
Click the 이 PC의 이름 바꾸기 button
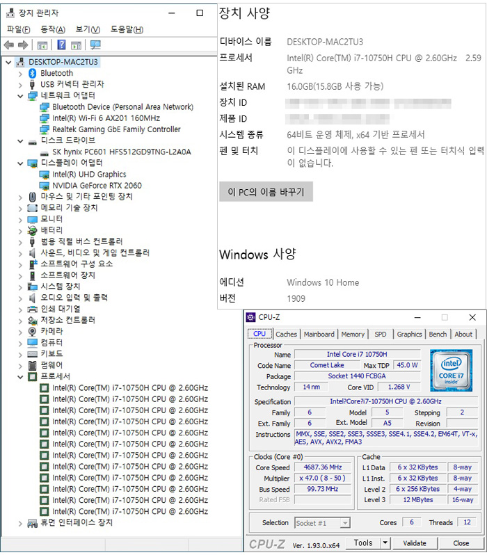click(x=266, y=192)
